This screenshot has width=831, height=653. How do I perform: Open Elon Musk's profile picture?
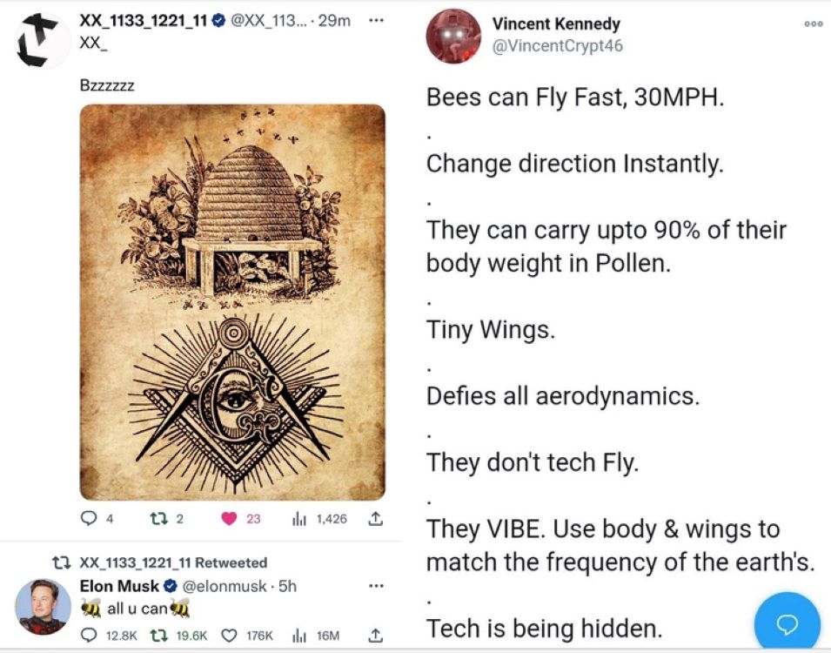[x=43, y=607]
